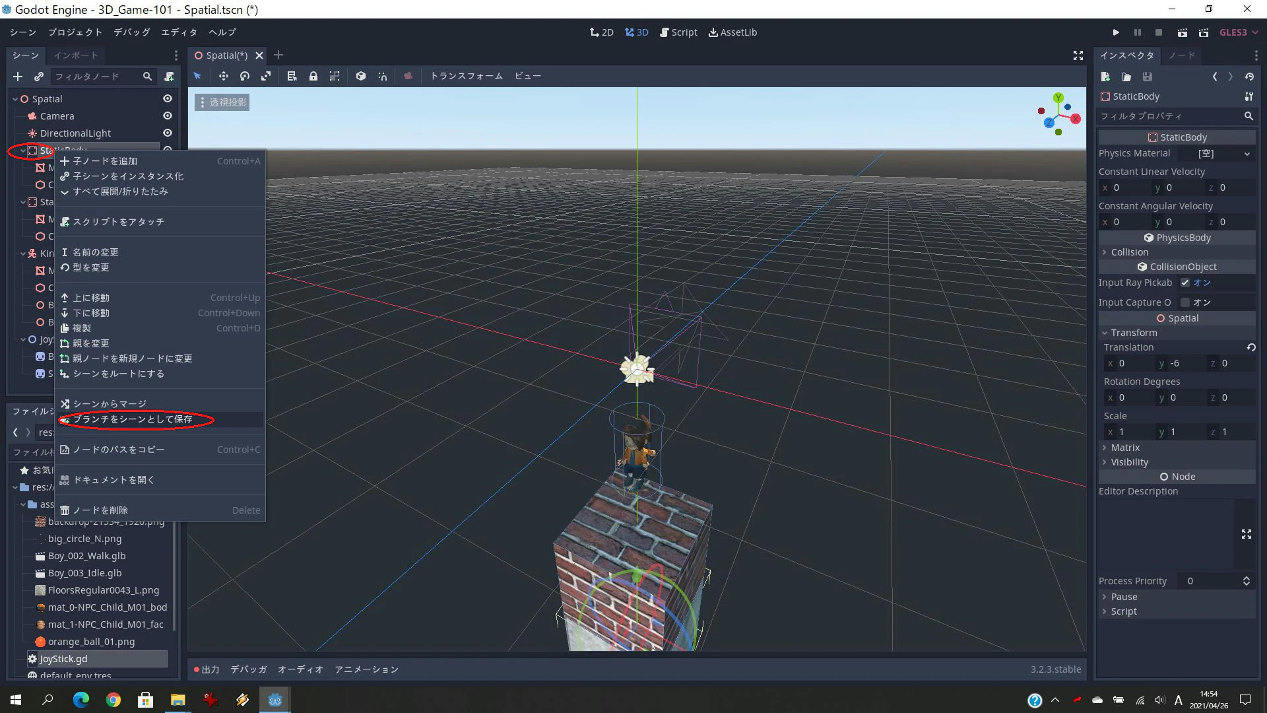Screen dimensions: 1267x713
Task: Hide the DirectionalLight node
Action: tap(168, 133)
